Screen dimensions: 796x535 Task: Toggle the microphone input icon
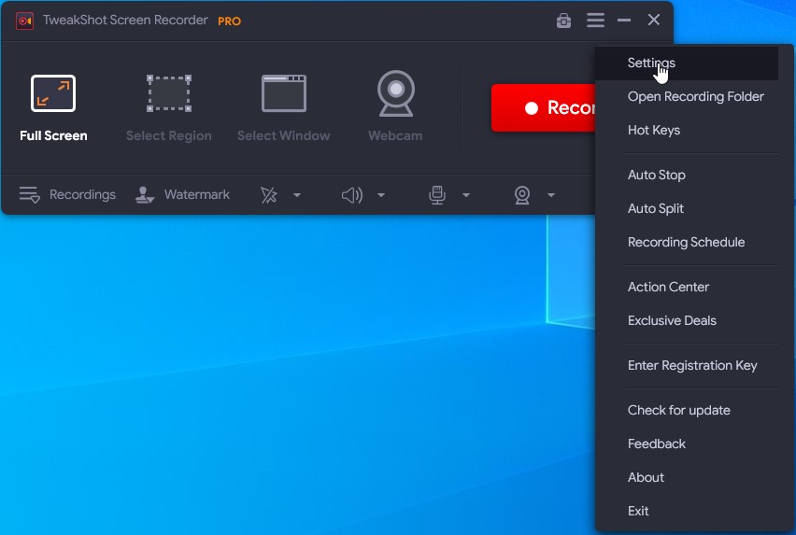[436, 195]
